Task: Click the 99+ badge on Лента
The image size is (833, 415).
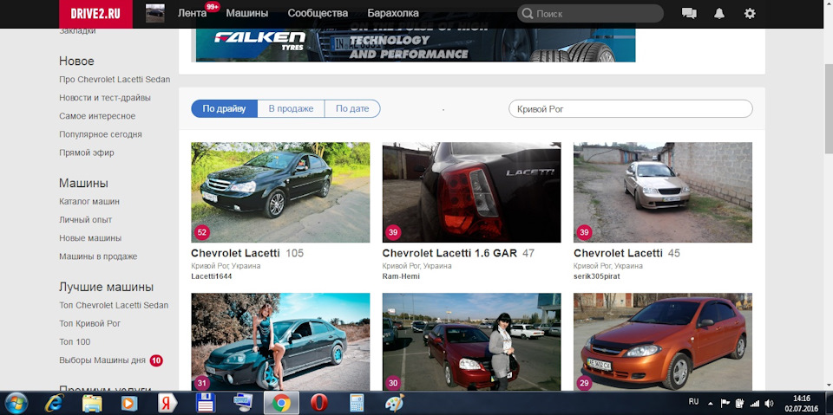Action: pos(213,6)
